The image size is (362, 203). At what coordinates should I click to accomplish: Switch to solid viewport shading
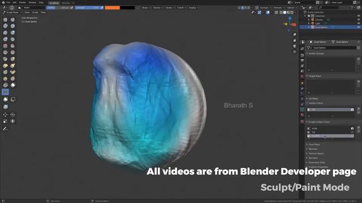285,12
